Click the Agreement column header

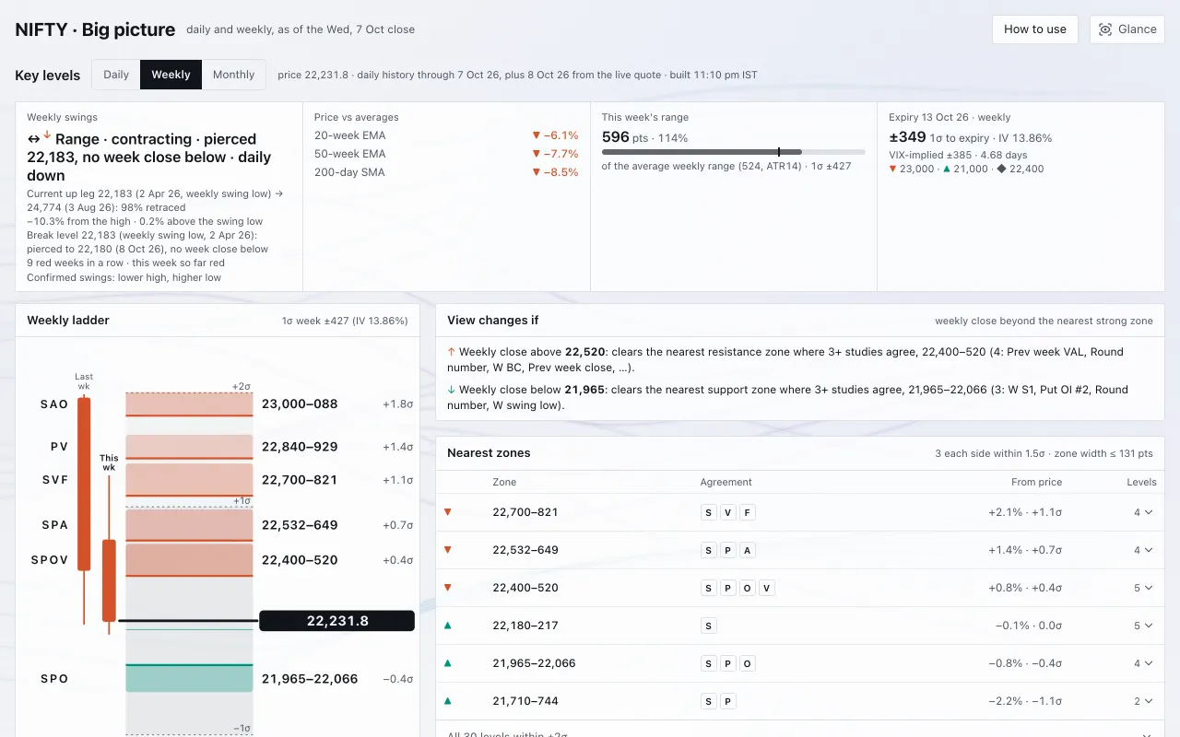726,482
